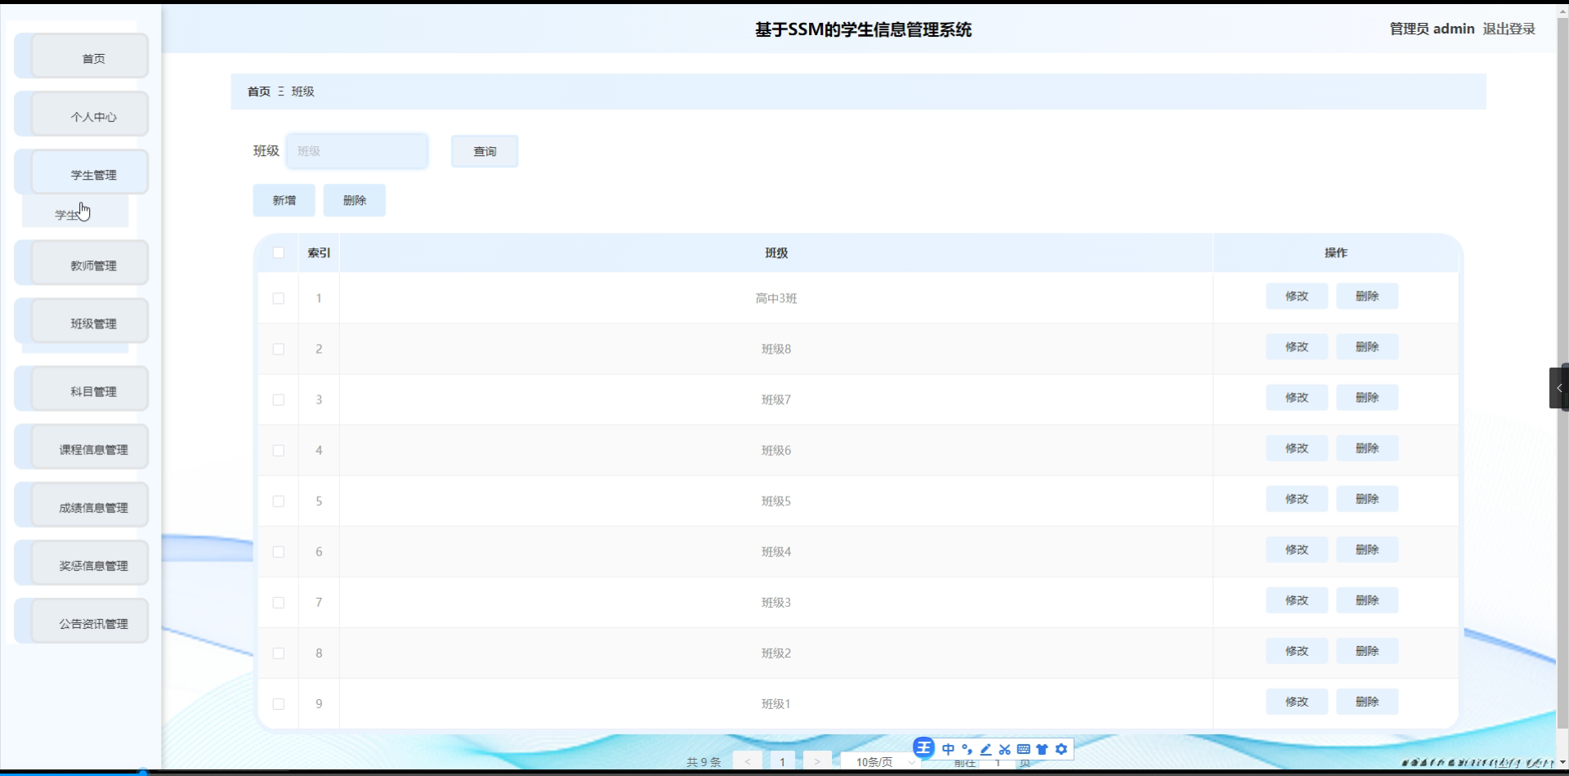Image resolution: width=1569 pixels, height=776 pixels.
Task: Delete the 班级7 row
Action: pos(1367,397)
